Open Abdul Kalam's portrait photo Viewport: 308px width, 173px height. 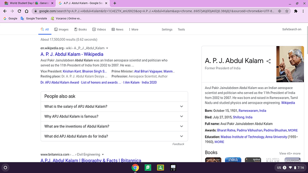290,64
